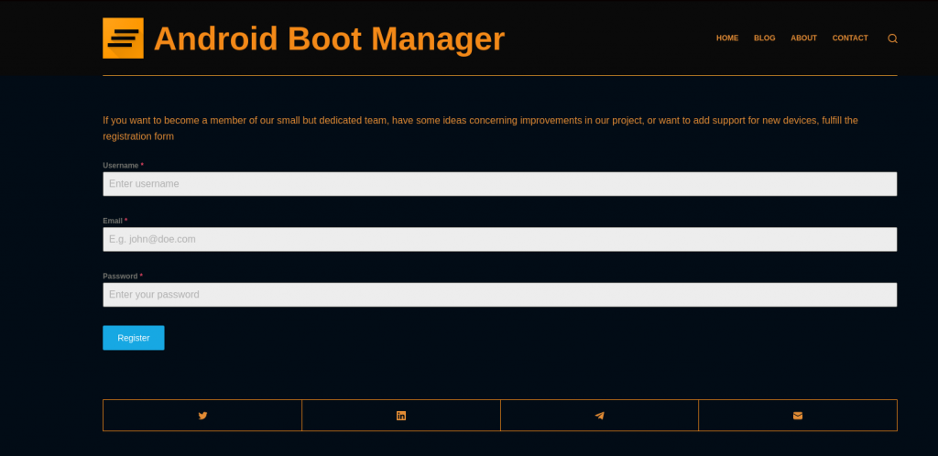938x456 pixels.
Task: Focus the Enter your password field
Action: point(500,295)
